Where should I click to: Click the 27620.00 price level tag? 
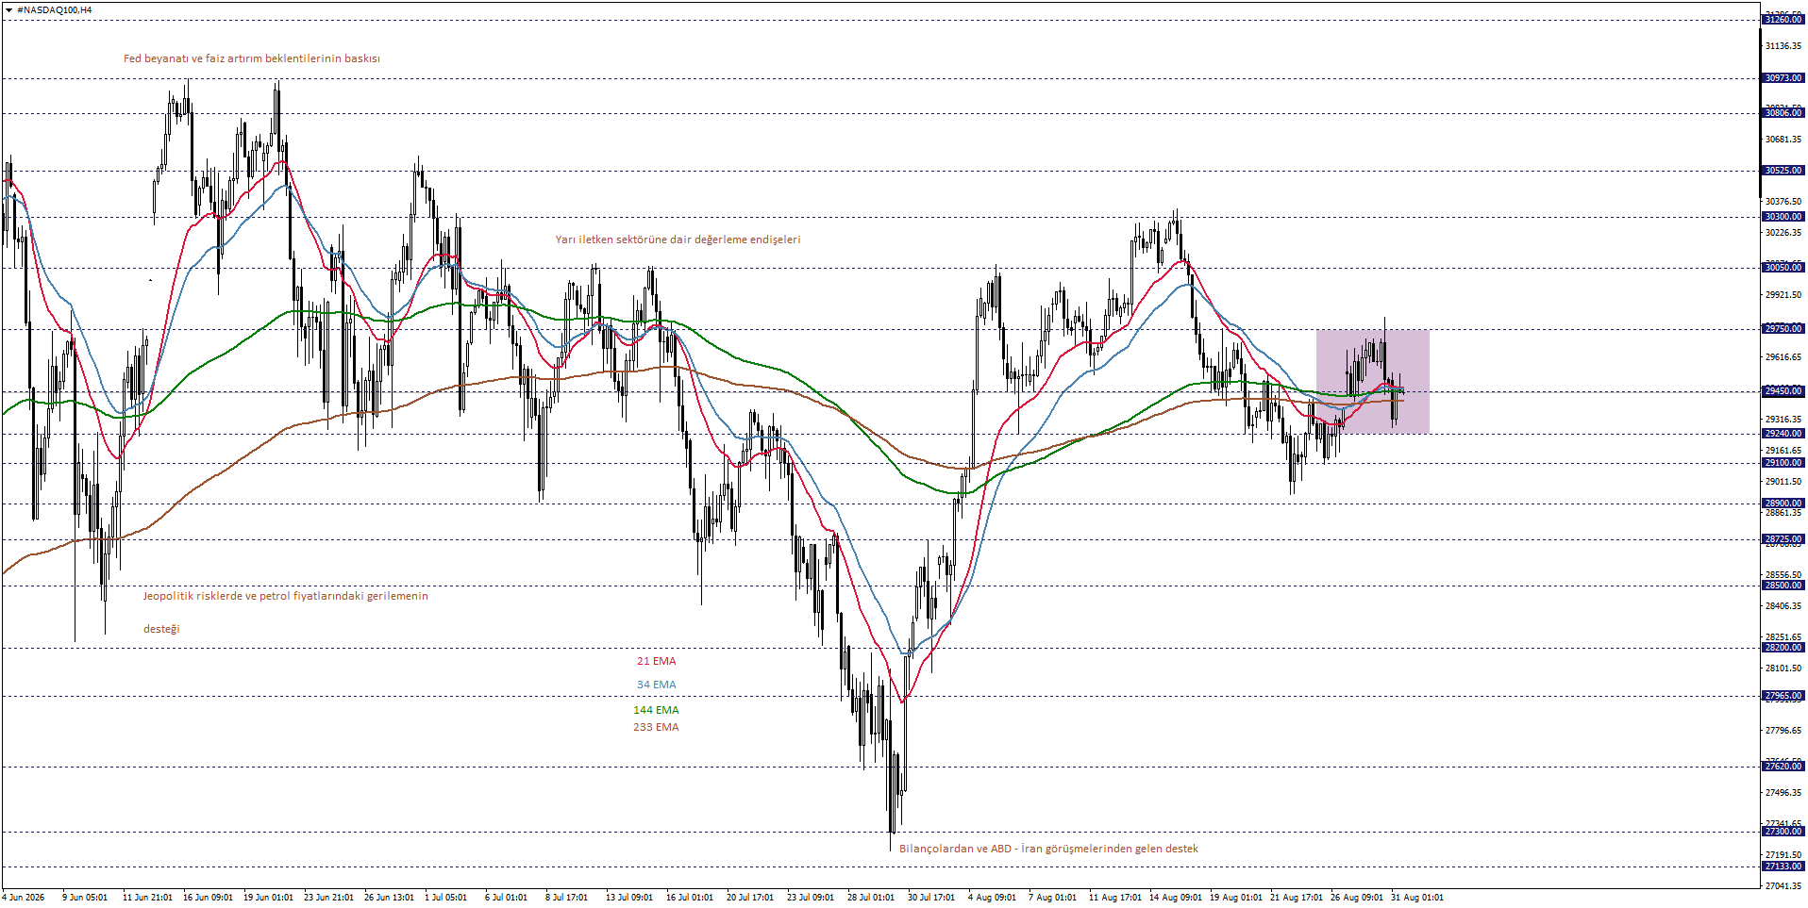coord(1783,767)
